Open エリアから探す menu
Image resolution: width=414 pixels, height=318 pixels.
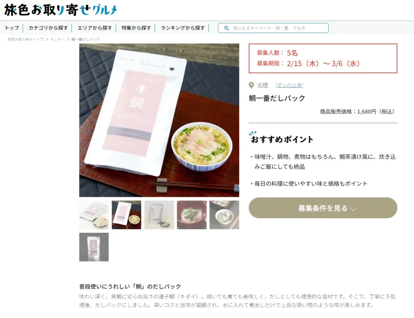pos(95,28)
